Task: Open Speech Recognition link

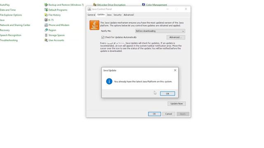Action: pyautogui.click(x=10, y=35)
